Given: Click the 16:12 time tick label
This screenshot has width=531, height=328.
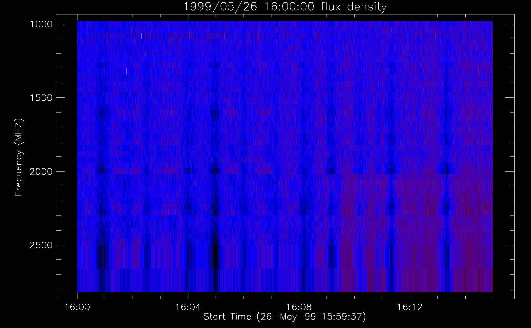Looking at the screenshot, I should (409, 307).
